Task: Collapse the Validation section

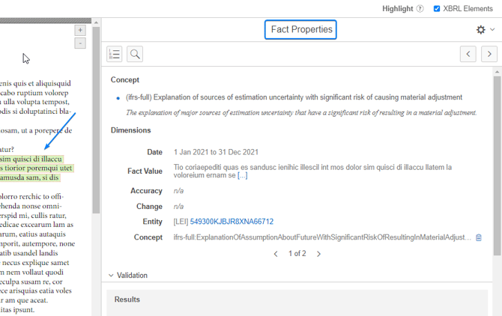Action: (112, 276)
